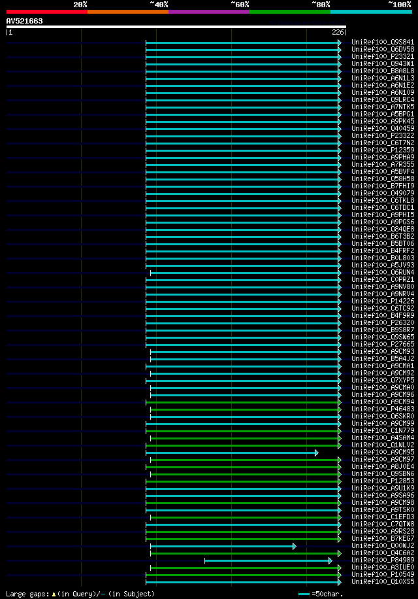Select the hit label UniRef100_A7NTK5
Image resolution: width=418 pixels, height=599 pixels.
click(x=383, y=107)
